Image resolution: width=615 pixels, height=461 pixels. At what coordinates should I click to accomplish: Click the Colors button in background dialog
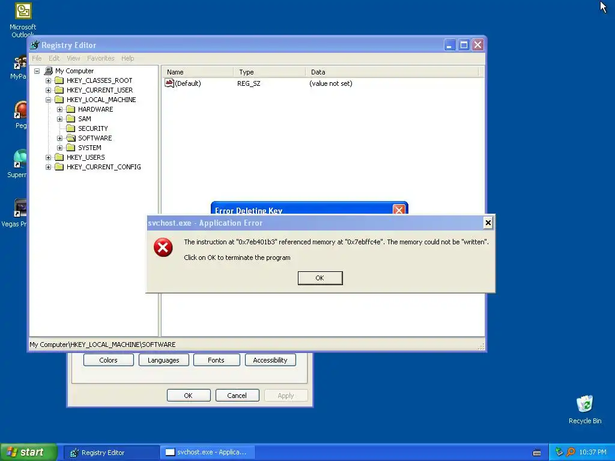(x=108, y=360)
